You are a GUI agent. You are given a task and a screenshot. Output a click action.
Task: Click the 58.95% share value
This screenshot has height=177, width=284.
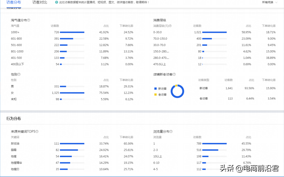pyautogui.click(x=246, y=32)
